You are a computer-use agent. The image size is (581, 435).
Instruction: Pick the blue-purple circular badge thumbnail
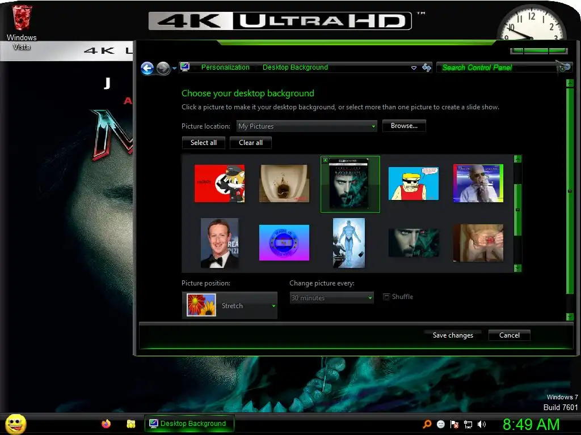click(x=284, y=242)
